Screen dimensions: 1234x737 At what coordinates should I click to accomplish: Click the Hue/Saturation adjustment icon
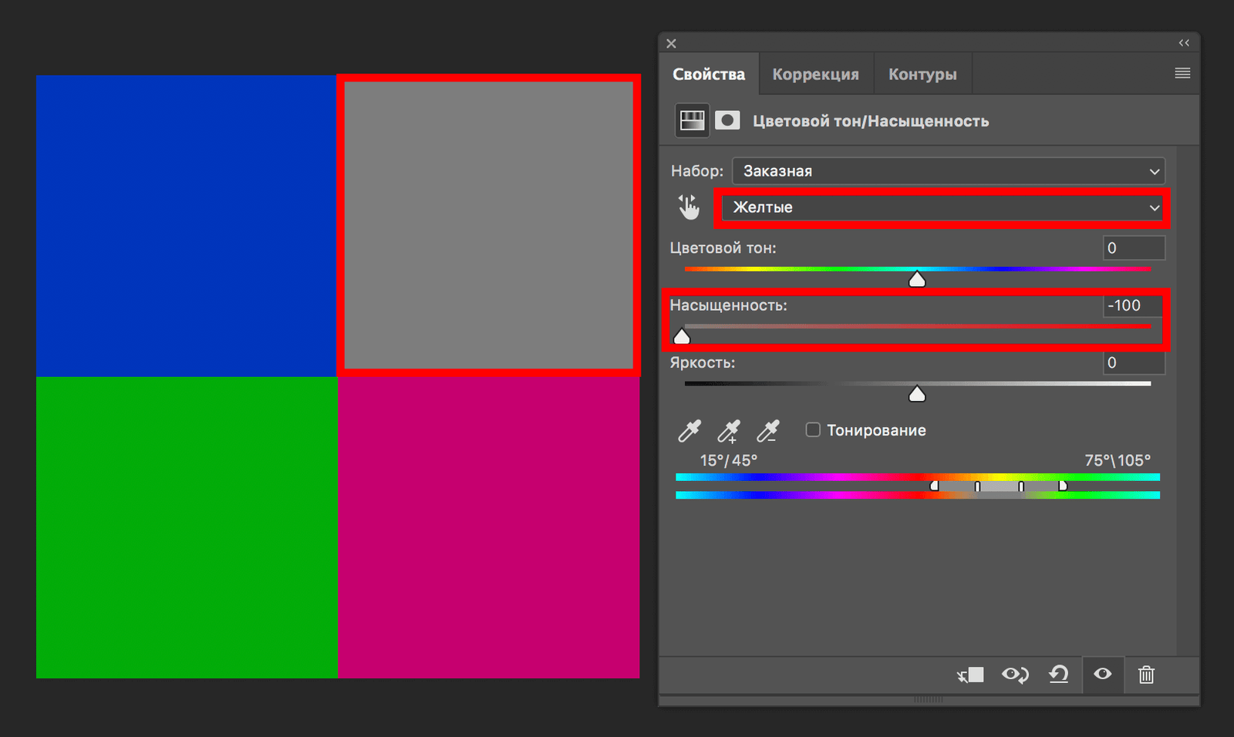point(692,121)
